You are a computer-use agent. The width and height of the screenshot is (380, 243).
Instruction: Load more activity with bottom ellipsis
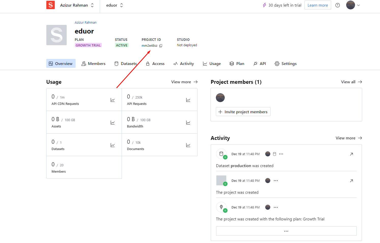tap(286, 231)
